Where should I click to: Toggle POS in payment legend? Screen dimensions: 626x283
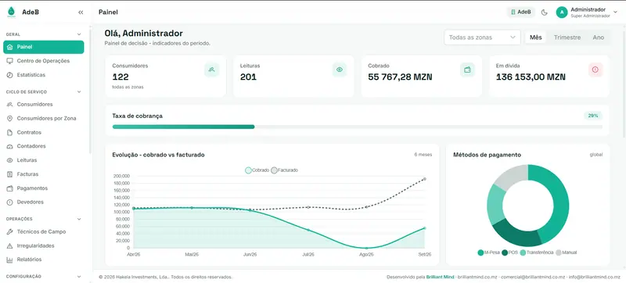(509, 253)
